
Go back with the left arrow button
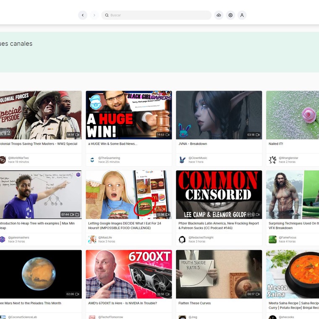(x=83, y=15)
